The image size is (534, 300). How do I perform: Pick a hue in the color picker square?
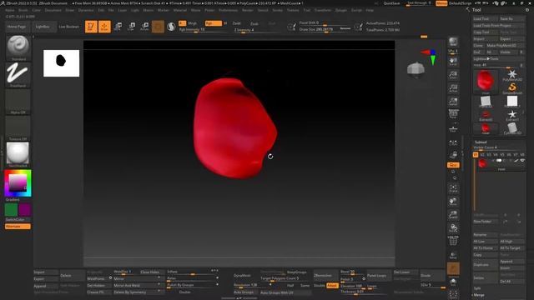(x=18, y=183)
